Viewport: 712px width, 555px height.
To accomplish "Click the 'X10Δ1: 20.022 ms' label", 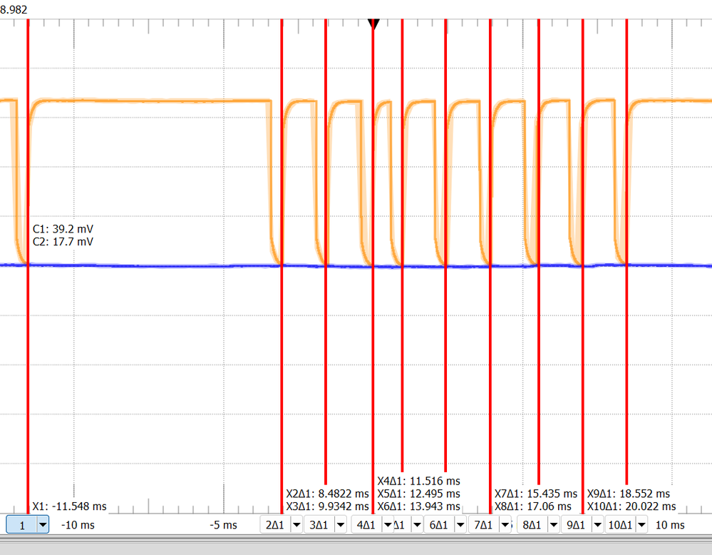I will pyautogui.click(x=631, y=506).
